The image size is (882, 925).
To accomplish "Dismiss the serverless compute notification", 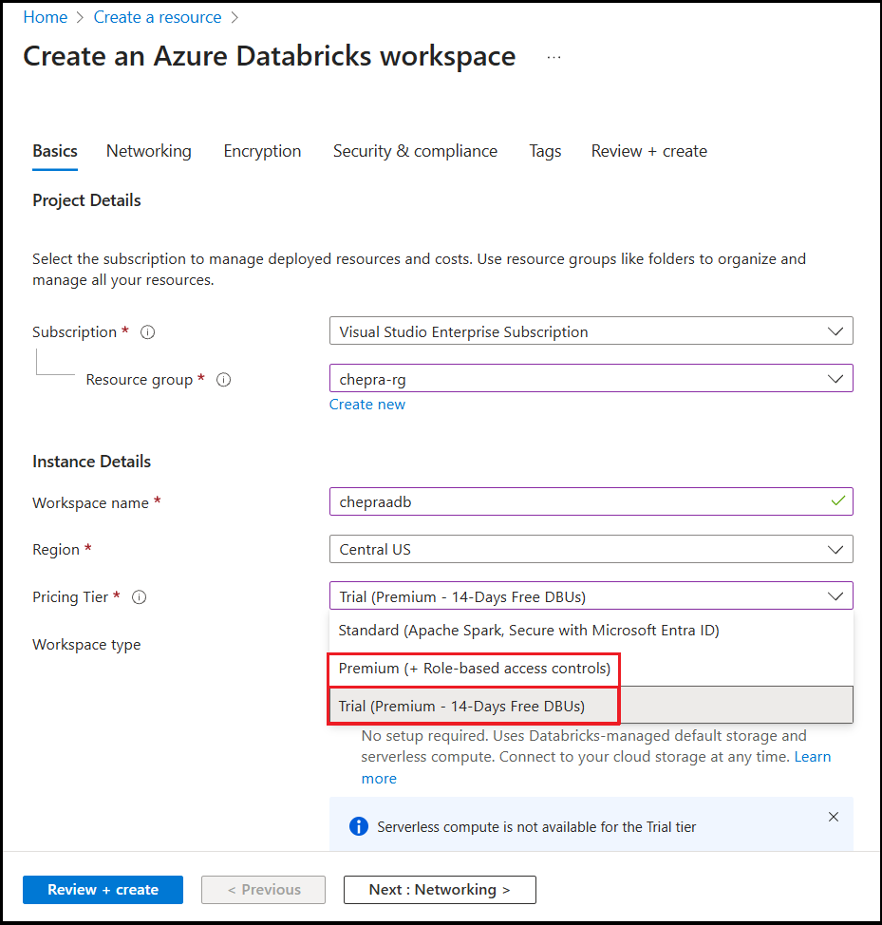I will (x=834, y=817).
